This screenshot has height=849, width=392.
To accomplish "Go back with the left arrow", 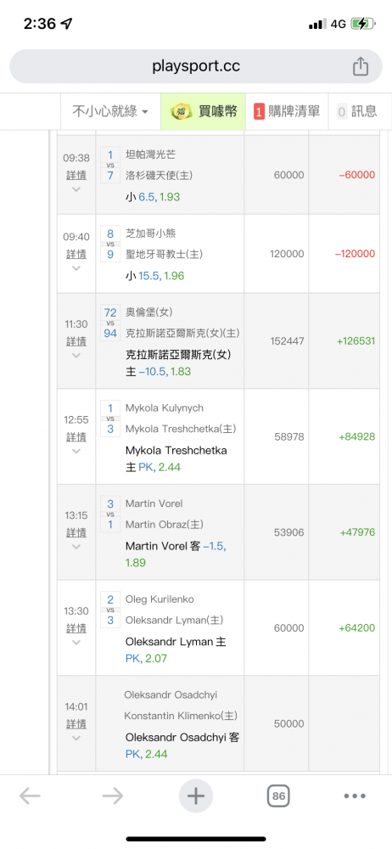I will (30, 796).
